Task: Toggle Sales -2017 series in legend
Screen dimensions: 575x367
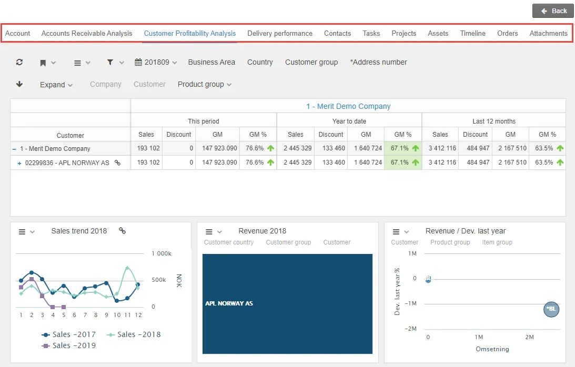Action: pyautogui.click(x=69, y=334)
